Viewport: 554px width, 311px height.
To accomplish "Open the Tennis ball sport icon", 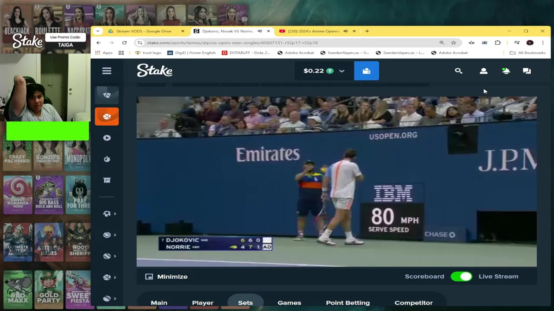I will pyautogui.click(x=107, y=235).
